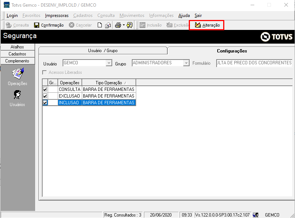The height and width of the screenshot is (218, 295).
Task: Click the Complemento sidebar button
Action: click(17, 61)
